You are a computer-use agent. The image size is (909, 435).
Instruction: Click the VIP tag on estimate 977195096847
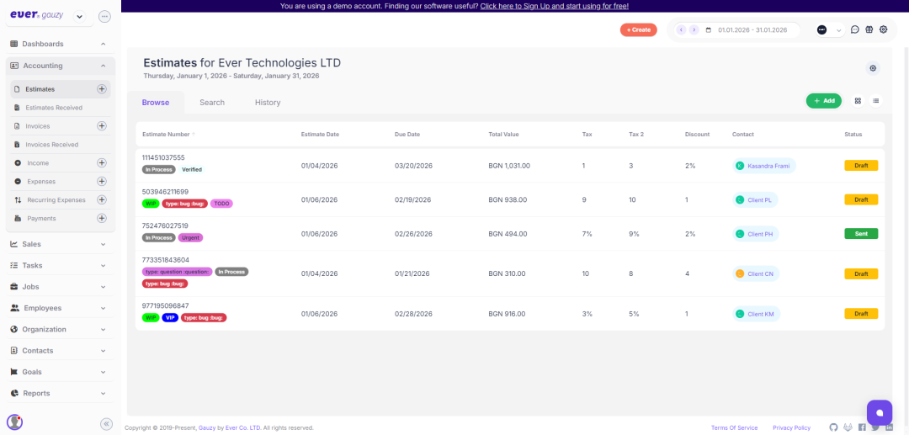[x=170, y=317]
